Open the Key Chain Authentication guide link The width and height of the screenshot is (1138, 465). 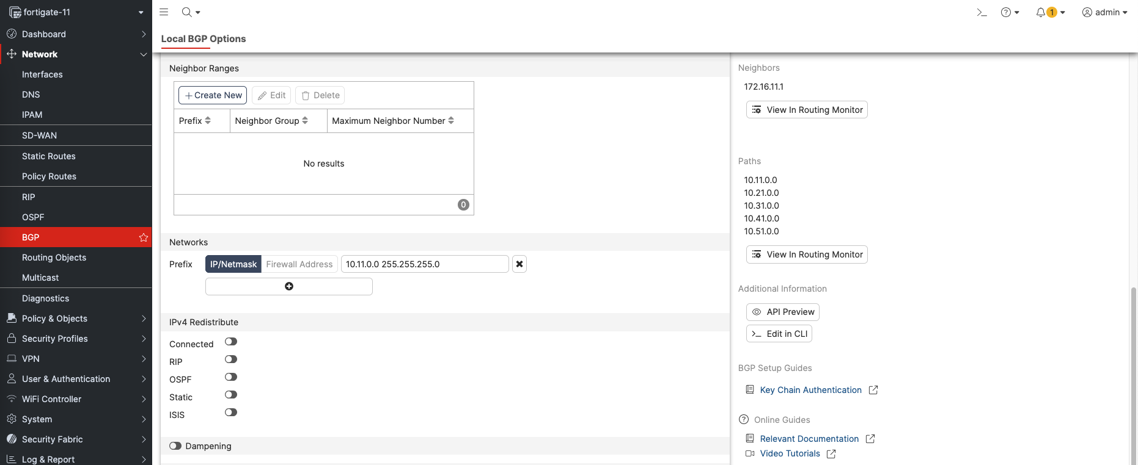(810, 390)
